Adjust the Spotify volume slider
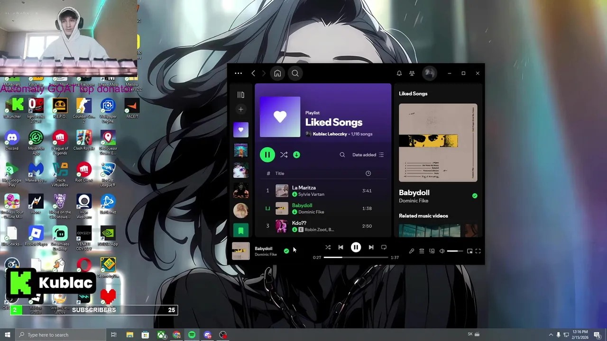This screenshot has width=607, height=341. pos(455,251)
